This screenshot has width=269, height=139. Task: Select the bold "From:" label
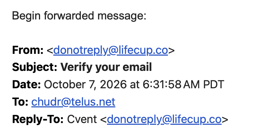pyautogui.click(x=28, y=50)
